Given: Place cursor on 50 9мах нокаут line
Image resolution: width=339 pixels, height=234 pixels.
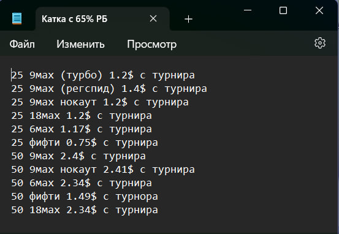Looking at the screenshot, I should [x=103, y=170].
